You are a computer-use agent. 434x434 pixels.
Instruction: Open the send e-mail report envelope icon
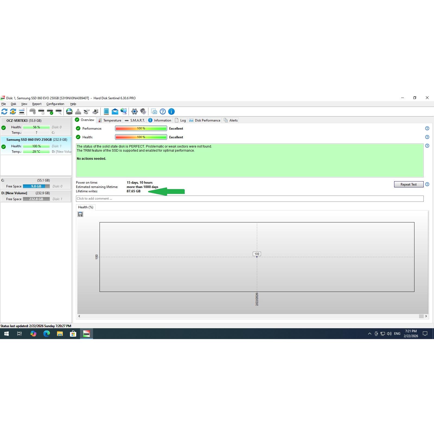115,111
